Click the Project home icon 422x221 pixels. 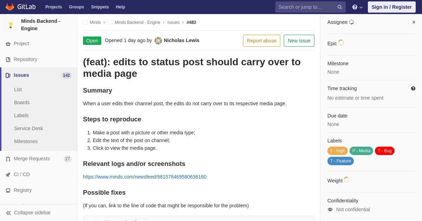coord(8,44)
